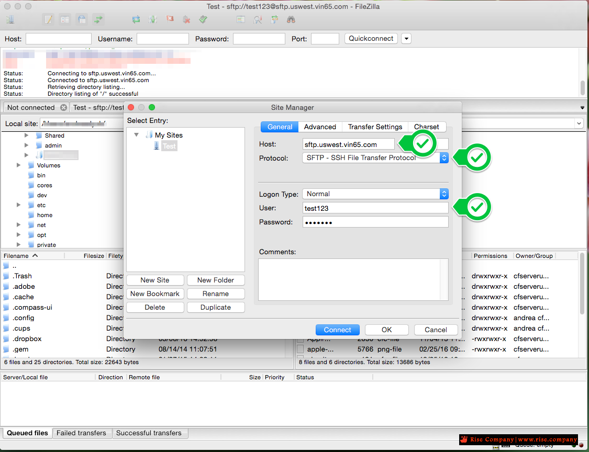Collapse the My Sites tree entry
The height and width of the screenshot is (452, 589).
click(137, 135)
